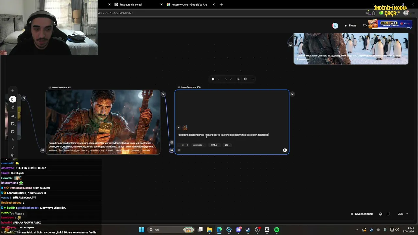Image resolution: width=418 pixels, height=235 pixels.
Task: Show hidden system tray icons
Action: pyautogui.click(x=357, y=230)
